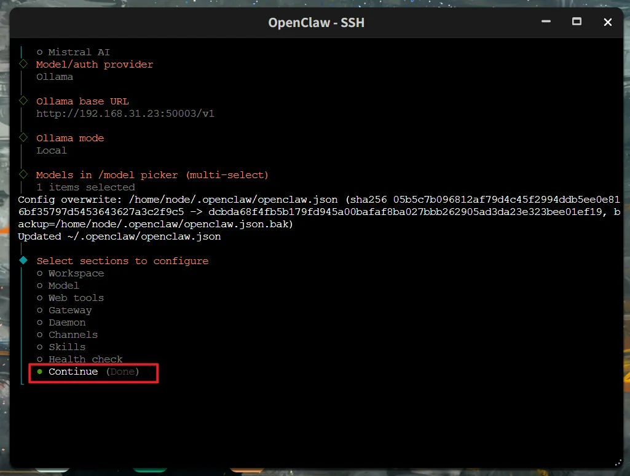Viewport: 630px width, 476px height.
Task: Select the Gateway section option
Action: click(x=65, y=310)
